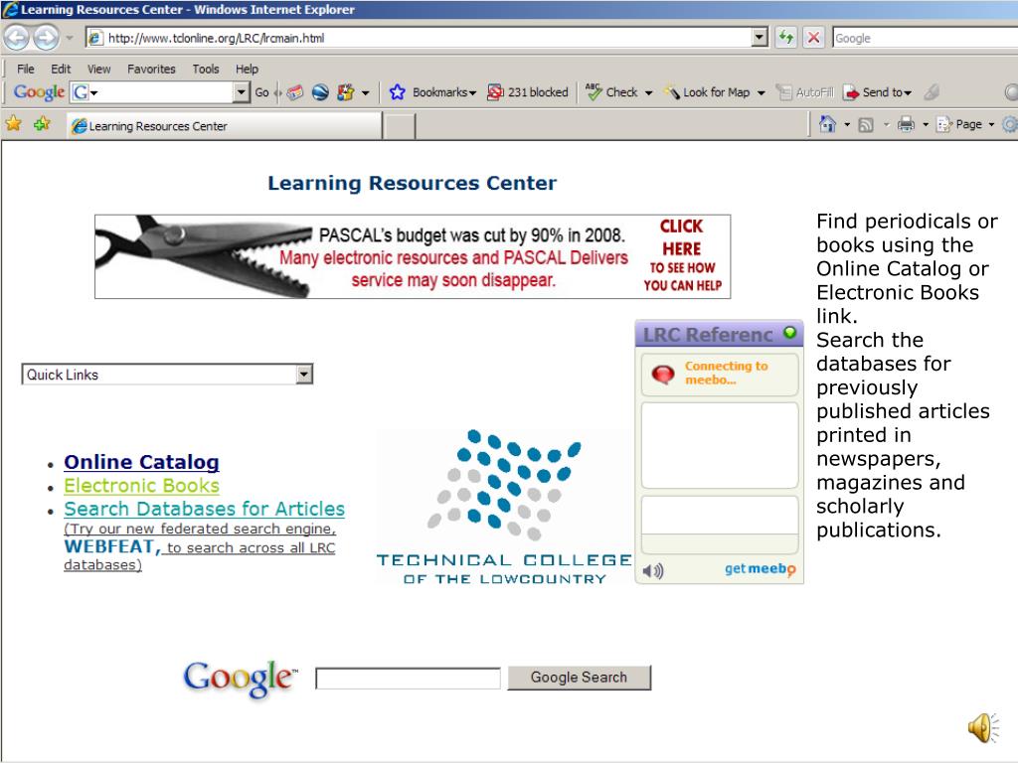Mute the meebo widget sound speaker icon
Image resolution: width=1018 pixels, height=763 pixels.
coord(653,571)
